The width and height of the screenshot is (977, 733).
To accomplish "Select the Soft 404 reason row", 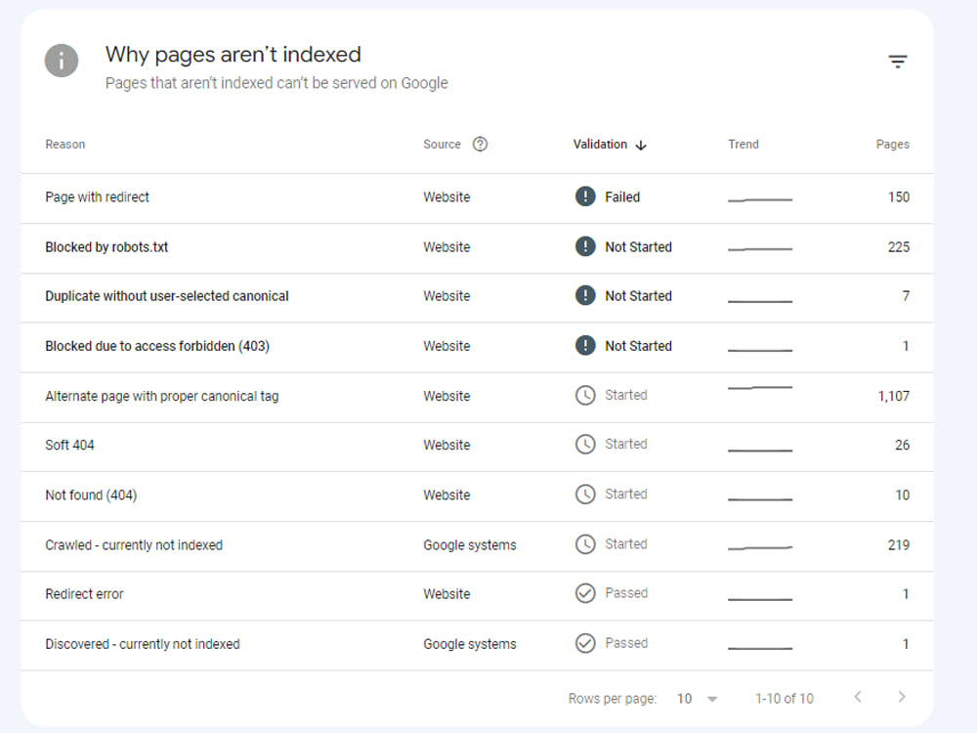I will (69, 445).
